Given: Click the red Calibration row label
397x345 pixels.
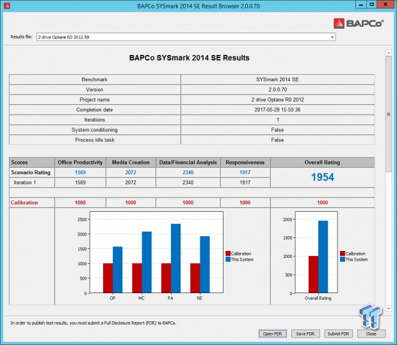Looking at the screenshot, I should 24,203.
